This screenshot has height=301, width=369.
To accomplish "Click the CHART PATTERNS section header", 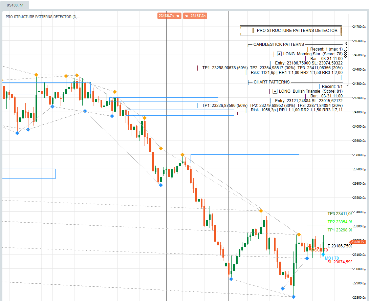I will pyautogui.click(x=271, y=82).
